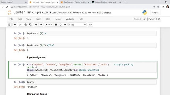Viewport: 170px width, 95px height.
Task: Save notebook with the floppy disk icon
Action: pos(9,25)
